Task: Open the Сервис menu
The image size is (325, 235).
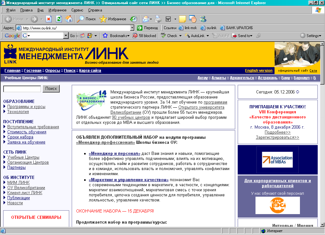Action: [x=77, y=10]
